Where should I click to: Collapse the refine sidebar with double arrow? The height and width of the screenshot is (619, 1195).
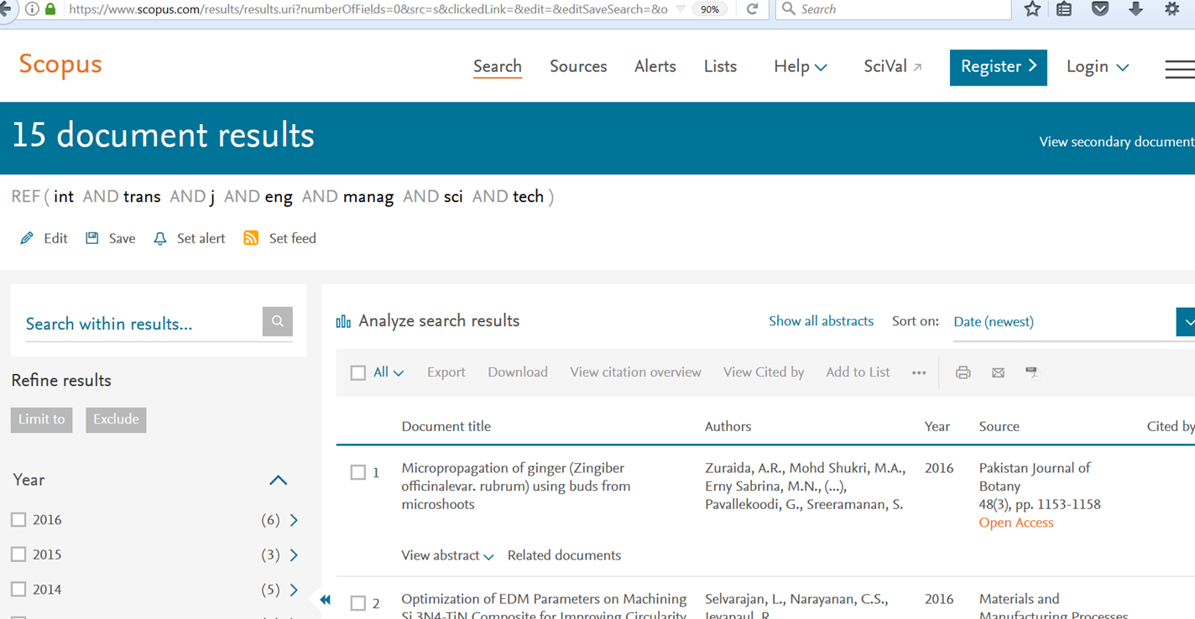coord(325,599)
